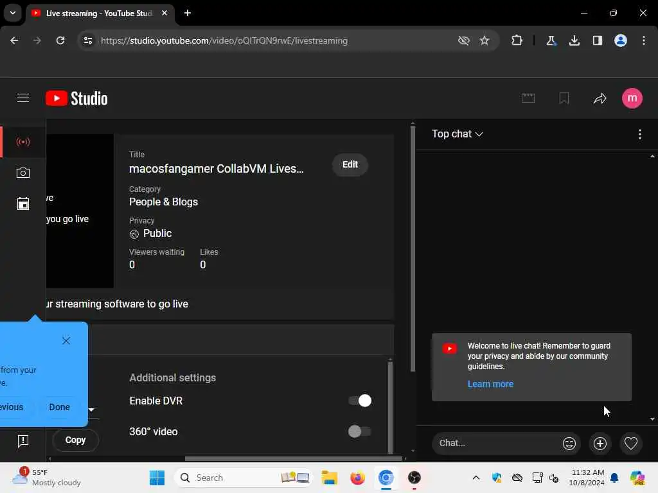Viewport: 658px width, 493px height.
Task: Open the weather widget showing 55°F
Action: 46,478
